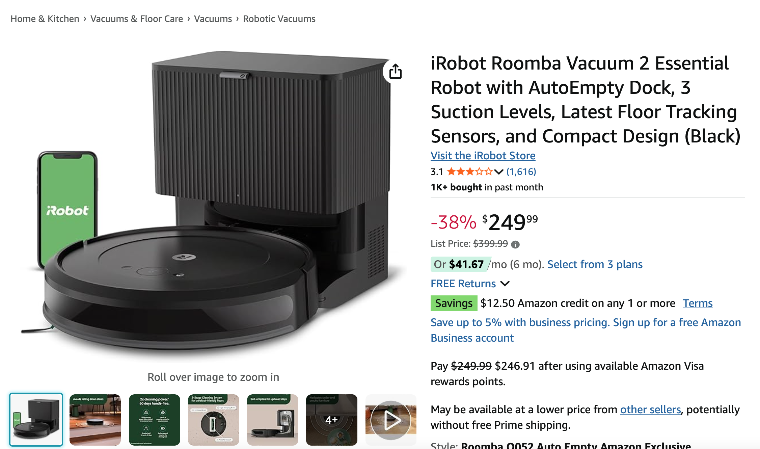Click the share icon on the product image

(x=395, y=72)
